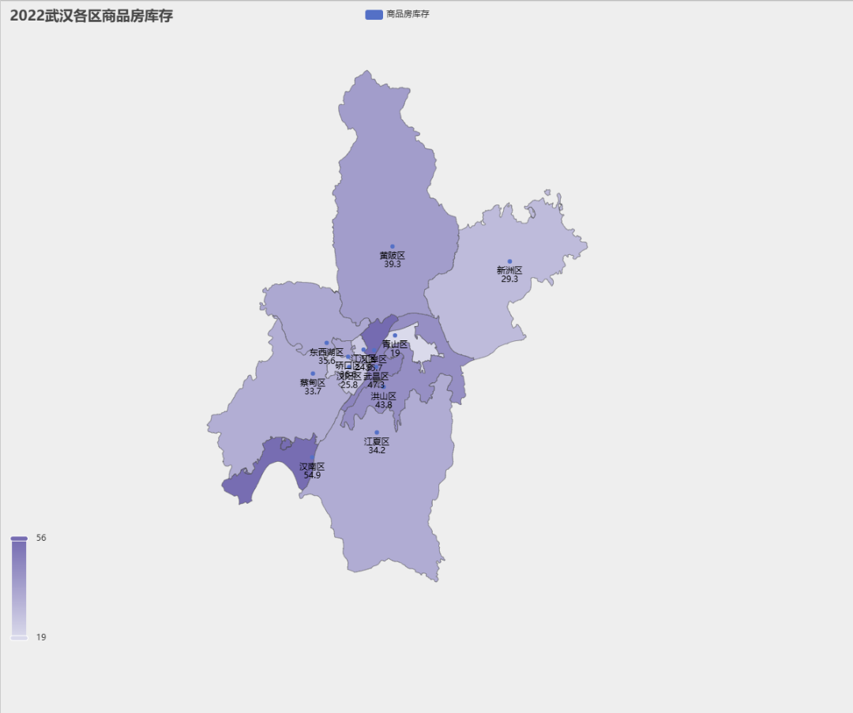
Task: Click the visualMap gradient color bar
Action: click(19, 588)
